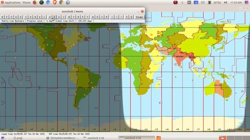Launch Google Chrome from the top panel
Viewport: 250px width, 140px height.
click(x=61, y=2)
